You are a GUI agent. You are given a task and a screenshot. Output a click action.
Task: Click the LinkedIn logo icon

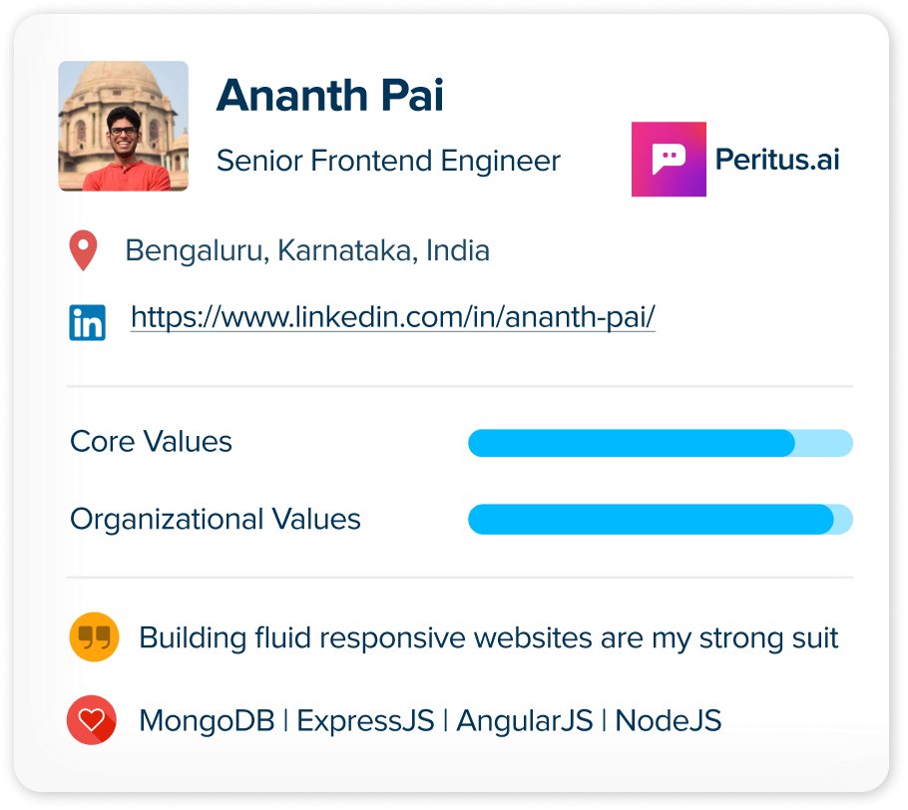click(88, 322)
